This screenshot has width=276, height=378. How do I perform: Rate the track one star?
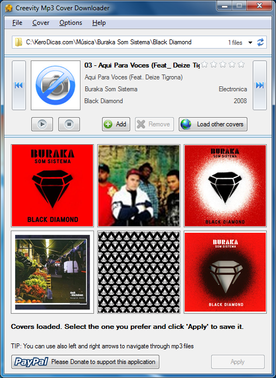(204, 64)
